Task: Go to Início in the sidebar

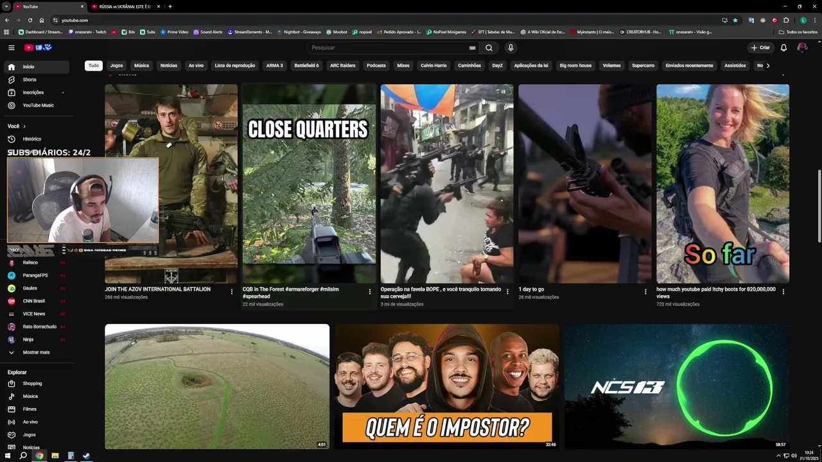Action: click(36, 67)
